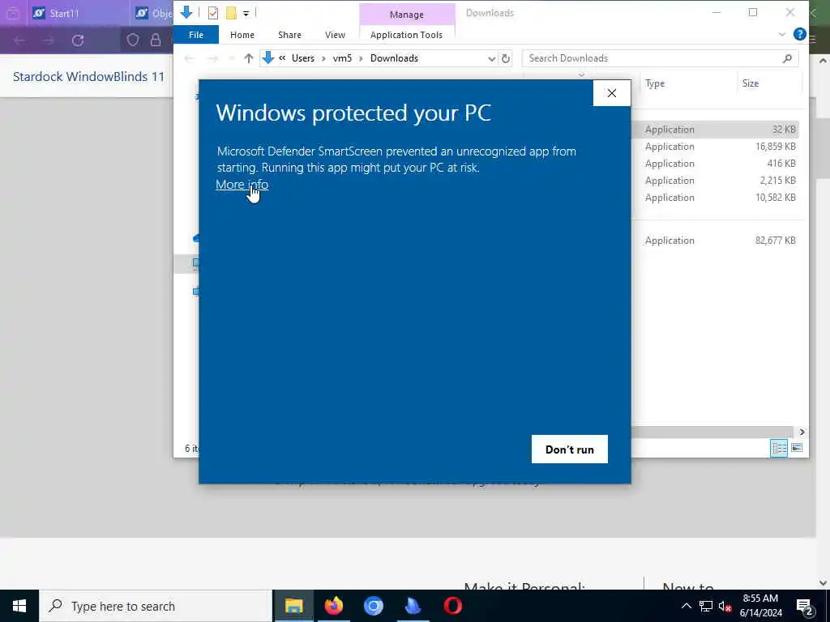
Task: Open Opera from the taskbar
Action: pos(452,606)
